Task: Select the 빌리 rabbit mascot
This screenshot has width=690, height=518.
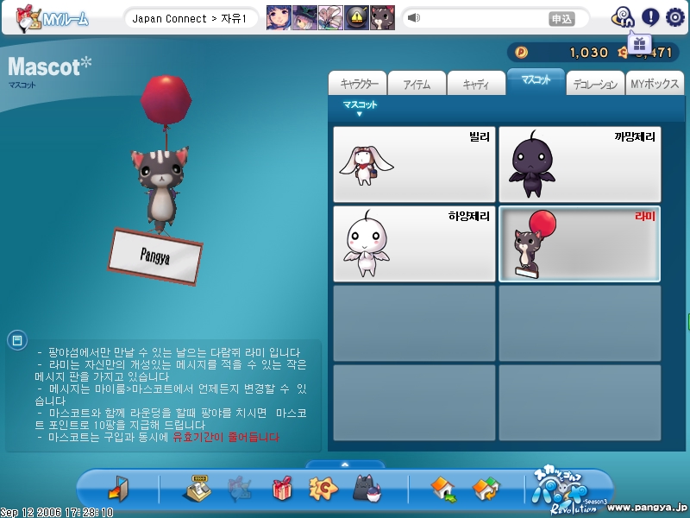Action: coord(414,164)
